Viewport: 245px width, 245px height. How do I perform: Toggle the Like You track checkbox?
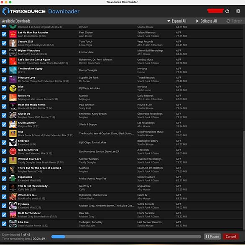click(x=4, y=224)
